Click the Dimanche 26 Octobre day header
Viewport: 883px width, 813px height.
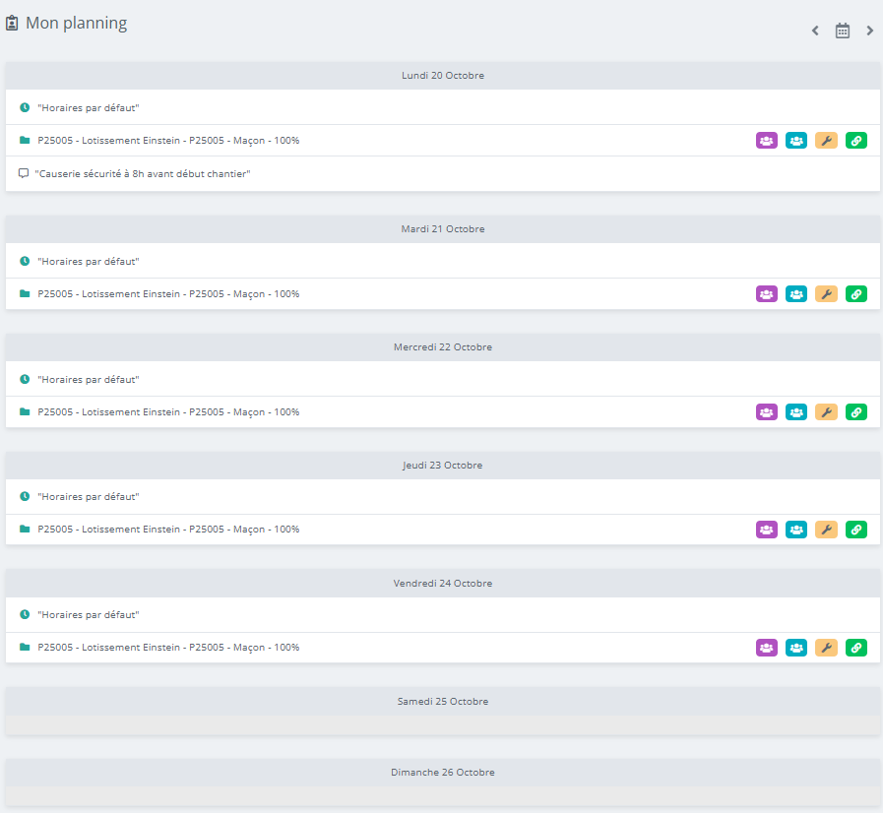point(443,773)
